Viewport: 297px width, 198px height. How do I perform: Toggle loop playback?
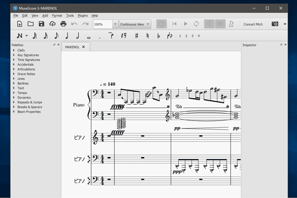tap(197, 24)
